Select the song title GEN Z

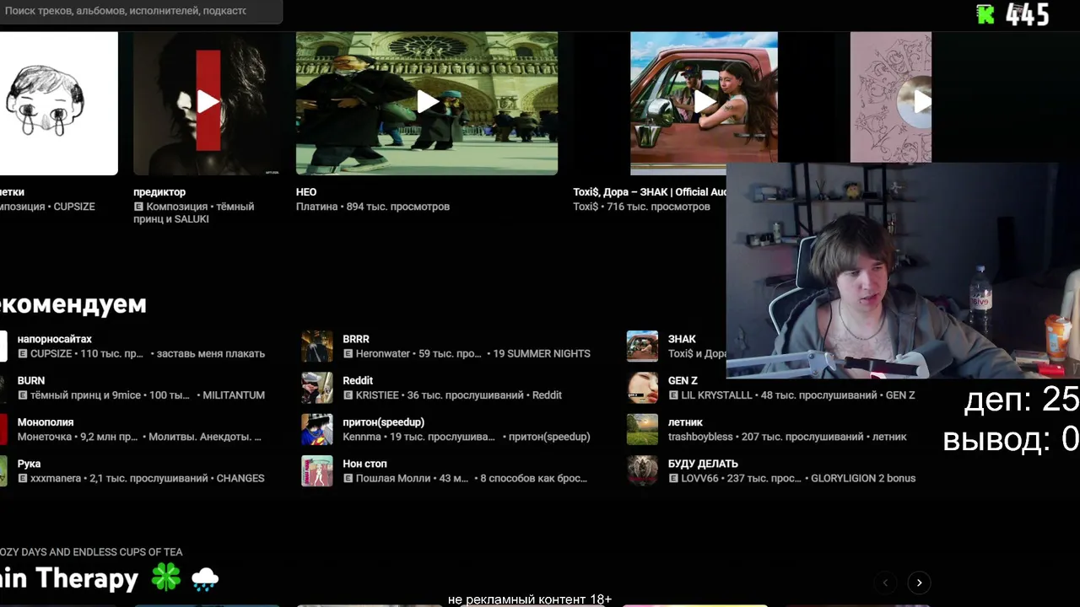tap(683, 380)
